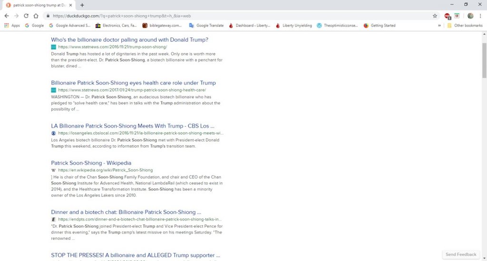The image size is (487, 261).
Task: Go to the browser home page
Action: coord(36,16)
